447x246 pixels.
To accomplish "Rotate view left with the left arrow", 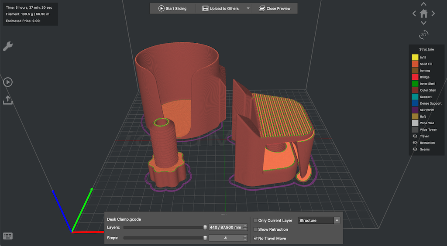I will pos(414,14).
